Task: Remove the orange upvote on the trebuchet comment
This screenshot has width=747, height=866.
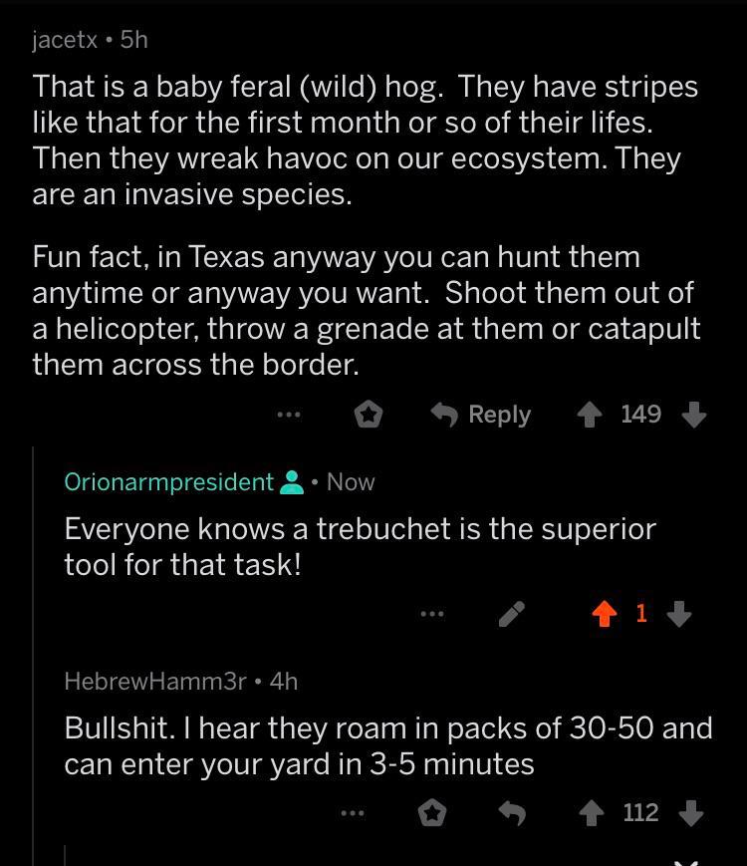Action: 604,615
